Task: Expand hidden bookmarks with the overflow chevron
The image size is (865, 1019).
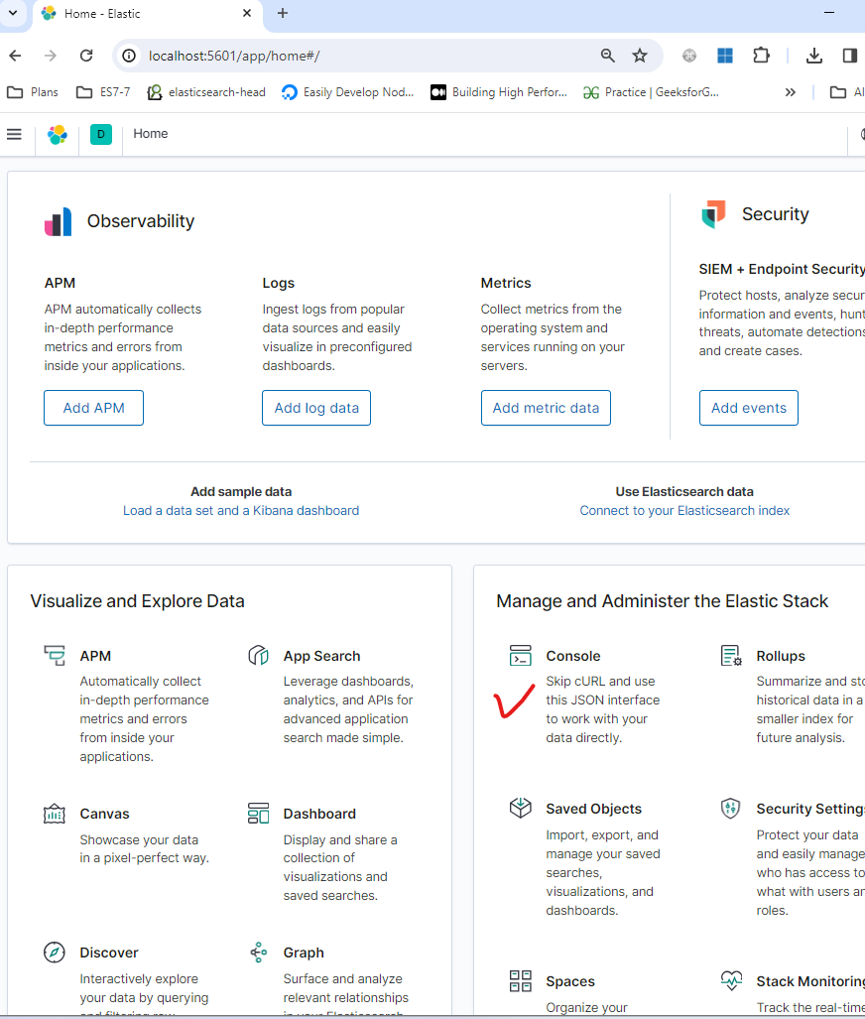Action: 790,91
